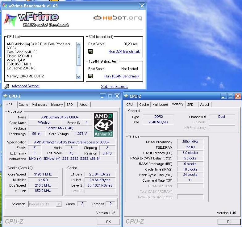Close the right CPU-Z memory window
Viewport: 242px width, 227px height.
238,96
